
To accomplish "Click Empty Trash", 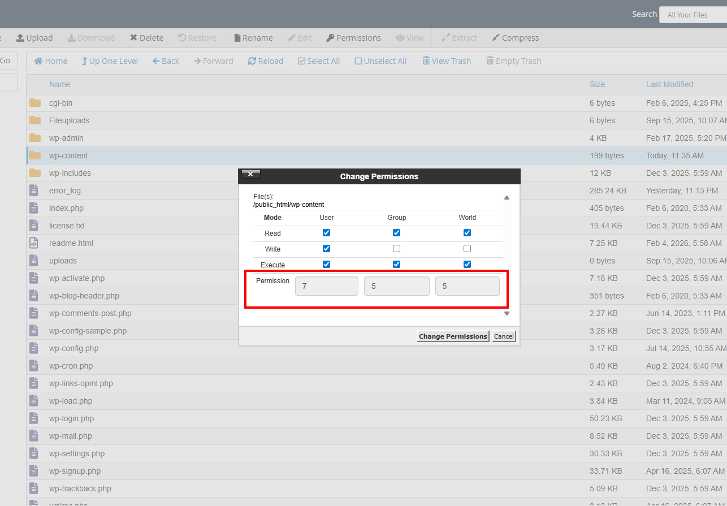I will click(x=514, y=61).
